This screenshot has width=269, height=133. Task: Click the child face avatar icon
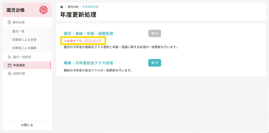pos(43,10)
